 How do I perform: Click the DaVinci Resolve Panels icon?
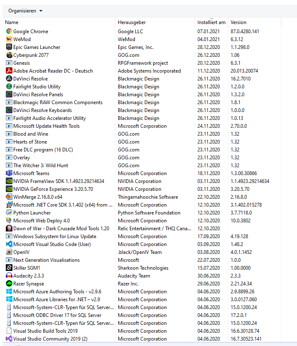9,95
